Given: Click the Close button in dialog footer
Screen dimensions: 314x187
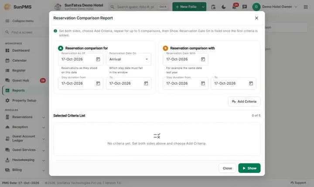Looking at the screenshot, I should point(227,168).
